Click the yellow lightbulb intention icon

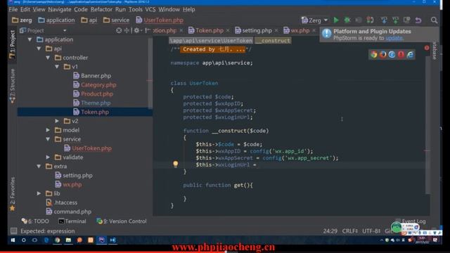pyautogui.click(x=175, y=164)
